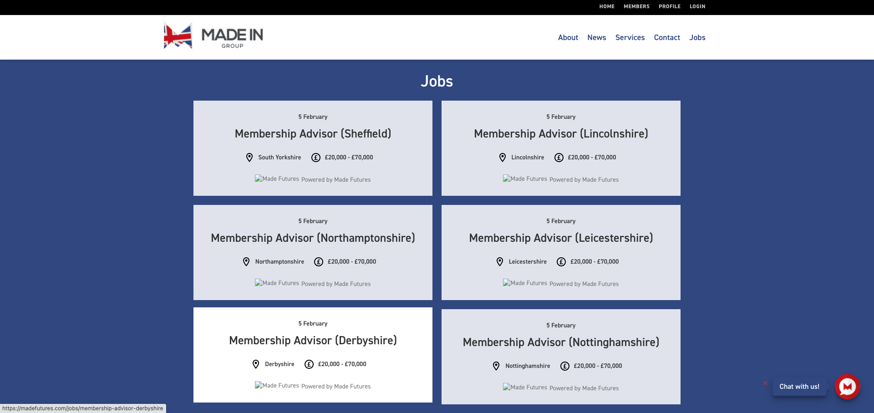This screenshot has width=874, height=413.
Task: Open Membership Advisor (Leicestershire) job
Action: pyautogui.click(x=561, y=238)
